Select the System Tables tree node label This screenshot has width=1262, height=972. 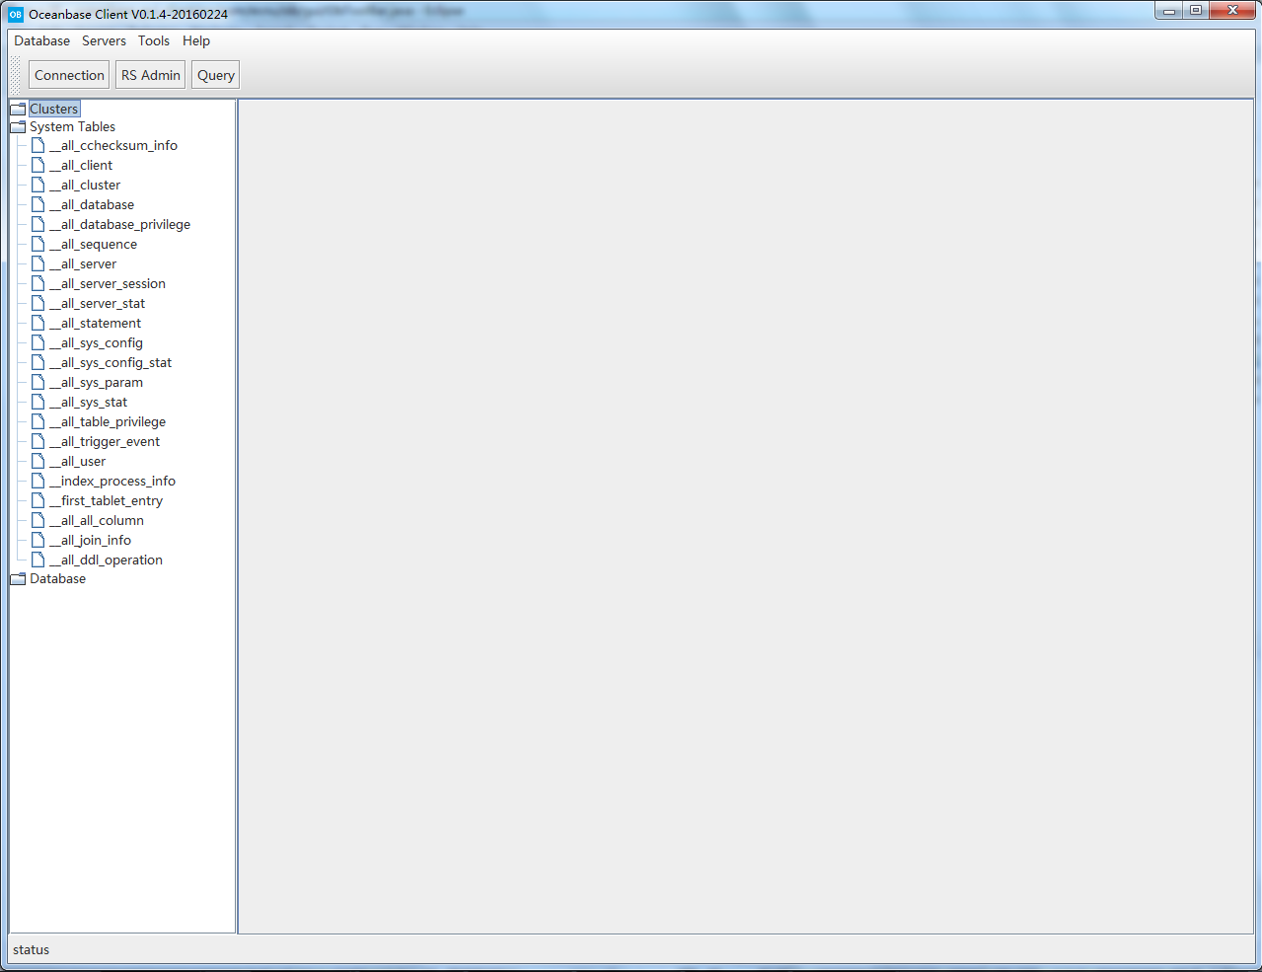(x=72, y=126)
